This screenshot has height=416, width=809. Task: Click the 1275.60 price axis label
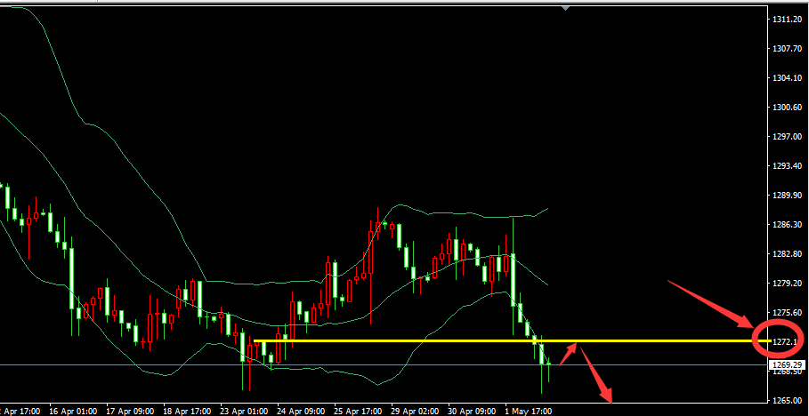(x=787, y=312)
